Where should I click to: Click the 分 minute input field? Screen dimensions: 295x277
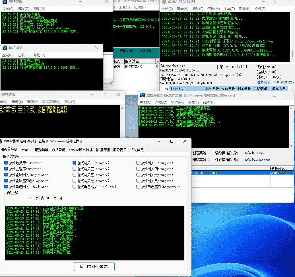[x=50, y=198]
